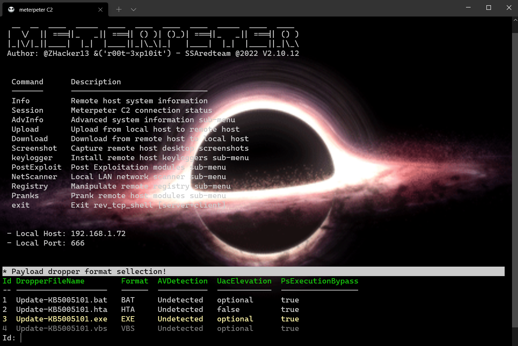Click 'Post Exploitation modules sub-menu' description

pyautogui.click(x=149, y=167)
